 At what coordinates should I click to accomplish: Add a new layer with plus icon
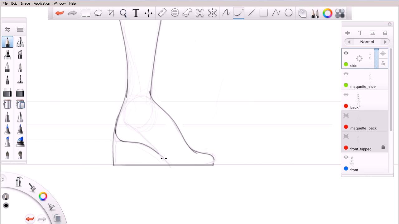click(348, 33)
